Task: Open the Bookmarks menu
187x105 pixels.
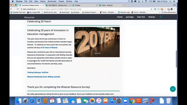Action: click(52, 1)
